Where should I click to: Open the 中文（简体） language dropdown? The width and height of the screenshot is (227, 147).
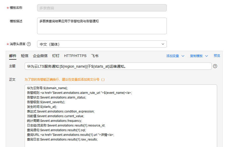102,44
